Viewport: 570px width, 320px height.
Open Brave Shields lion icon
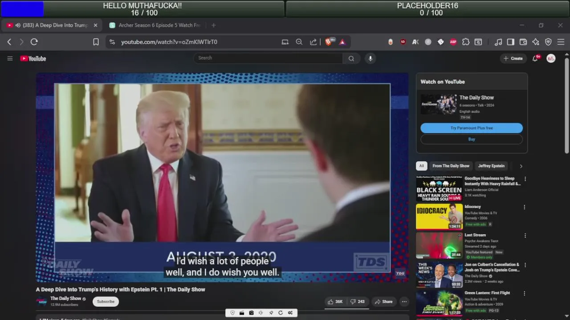329,42
